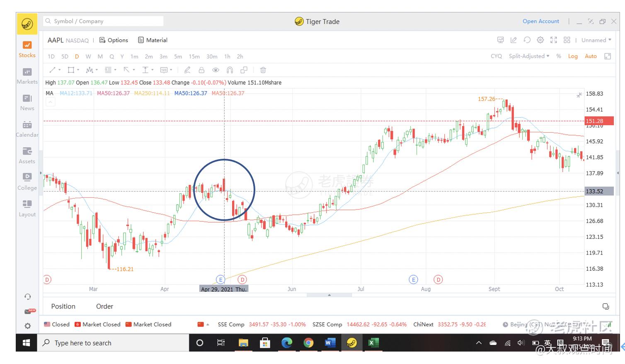The height and width of the screenshot is (364, 625).
Task: Open the messages envelope with NEW badge
Action: [29, 311]
